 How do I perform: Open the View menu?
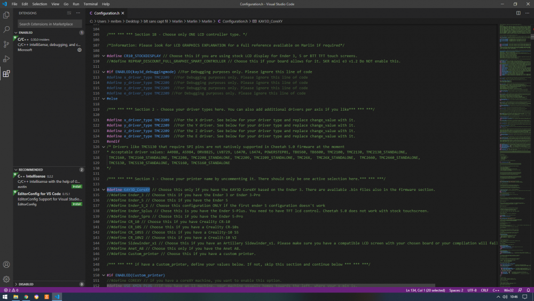click(55, 4)
